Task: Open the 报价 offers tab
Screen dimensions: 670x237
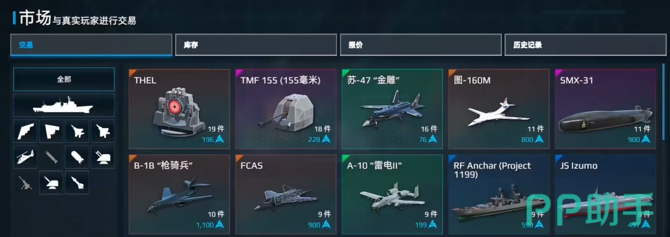Action: click(421, 45)
